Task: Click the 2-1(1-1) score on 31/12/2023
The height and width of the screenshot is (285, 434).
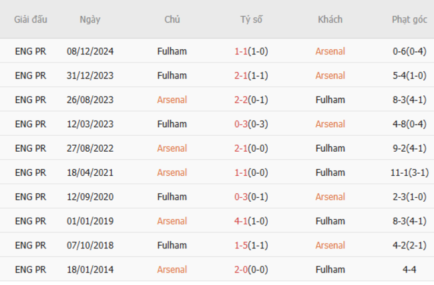Action: click(x=252, y=75)
